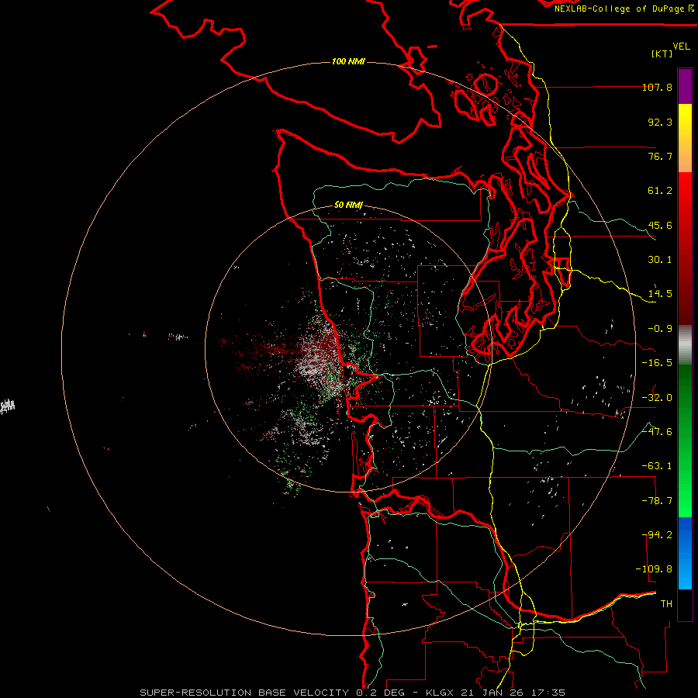Click the 45.6 velocity scale value

click(x=660, y=225)
